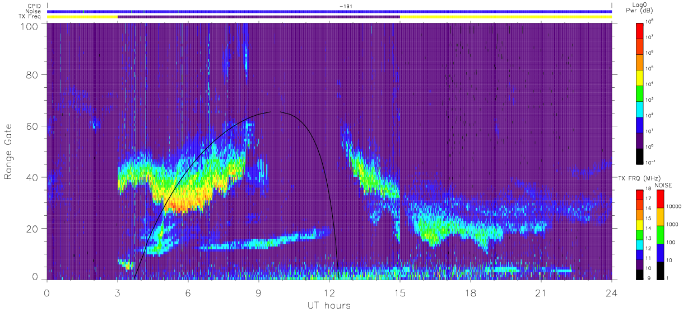Viewport: 688px width, 317px height.
Task: Select the purple segment of the TX Freq strip
Action: coord(259,17)
